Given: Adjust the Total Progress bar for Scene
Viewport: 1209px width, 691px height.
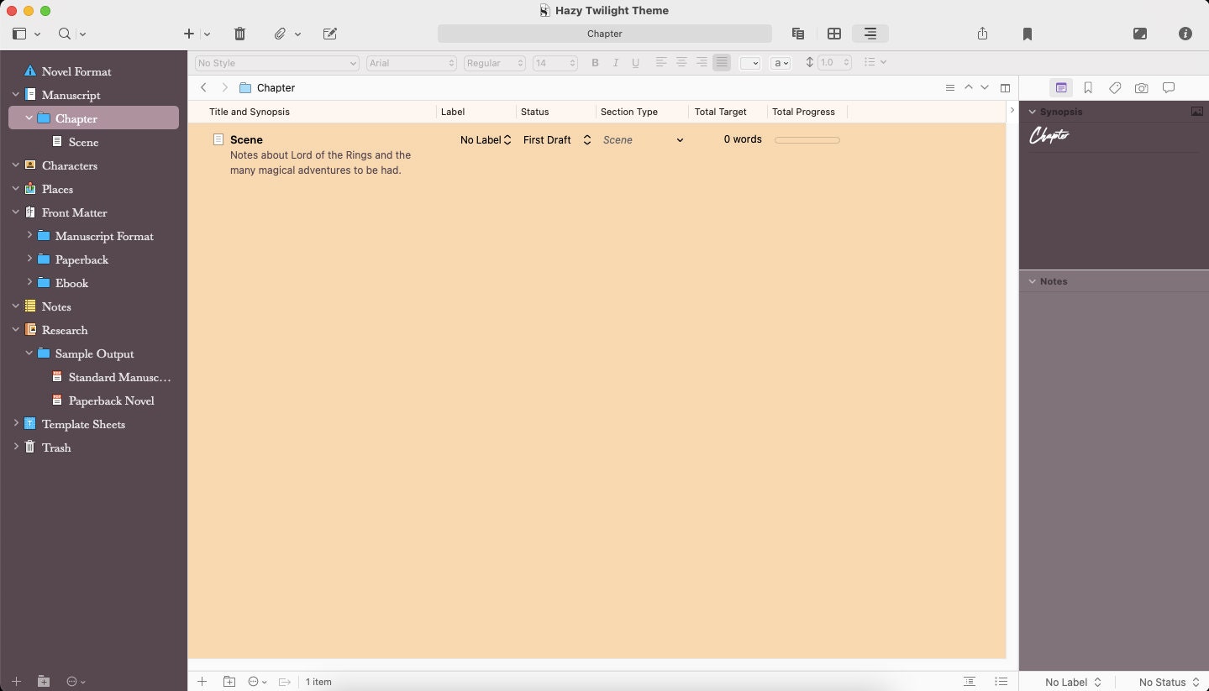Looking at the screenshot, I should pos(807,139).
